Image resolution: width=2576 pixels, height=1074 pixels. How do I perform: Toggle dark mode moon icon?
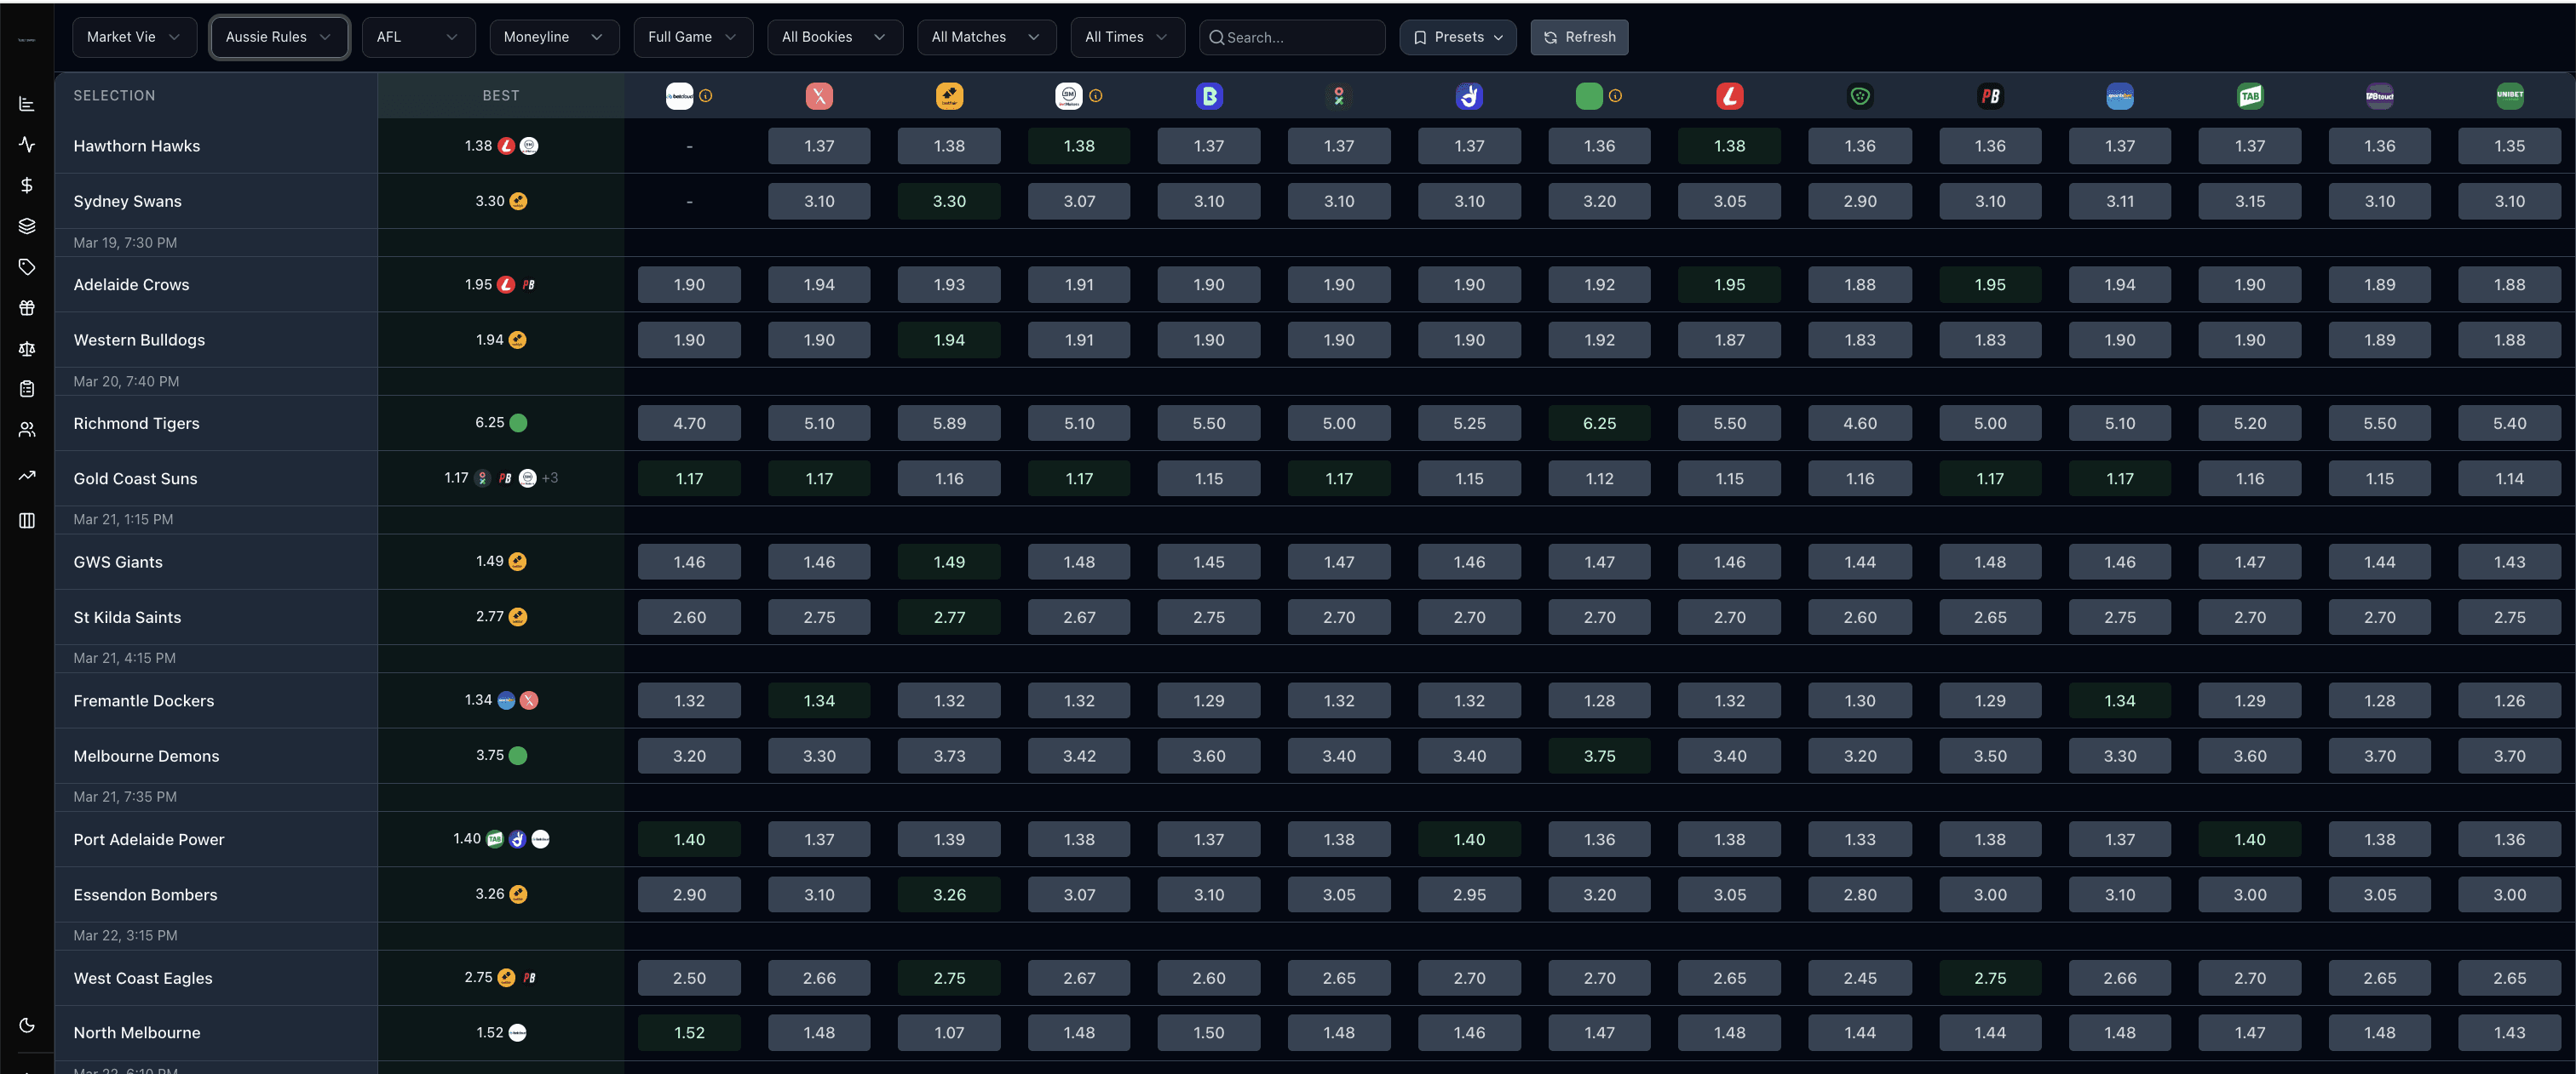tap(27, 1025)
